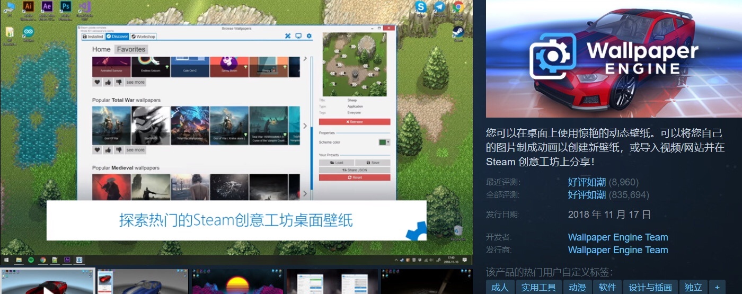Open developer link Wallpaper Engine Team
The height and width of the screenshot is (294, 742).
coord(618,237)
